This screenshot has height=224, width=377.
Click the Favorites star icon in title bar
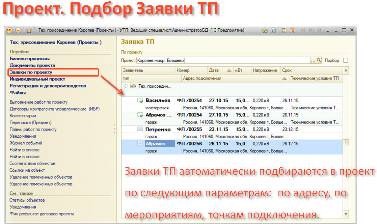29,30
